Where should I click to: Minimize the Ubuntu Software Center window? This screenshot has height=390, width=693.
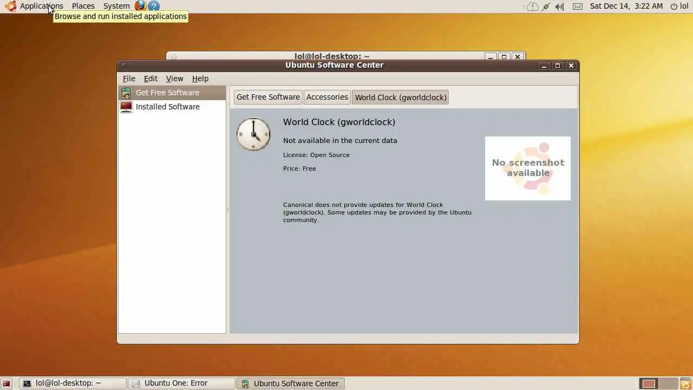point(545,66)
